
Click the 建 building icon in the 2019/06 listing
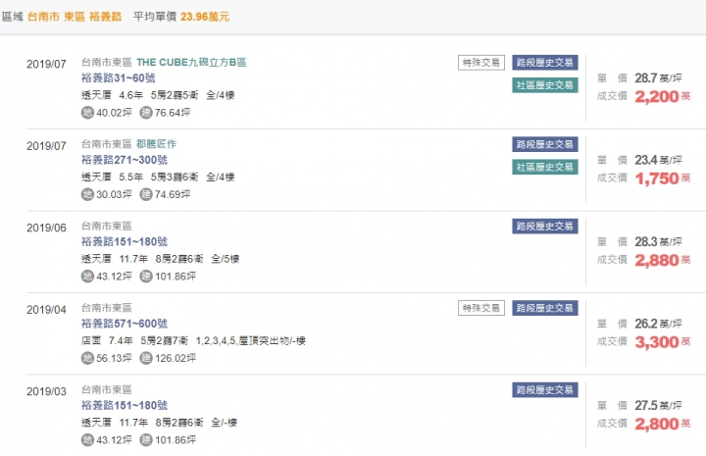146,276
